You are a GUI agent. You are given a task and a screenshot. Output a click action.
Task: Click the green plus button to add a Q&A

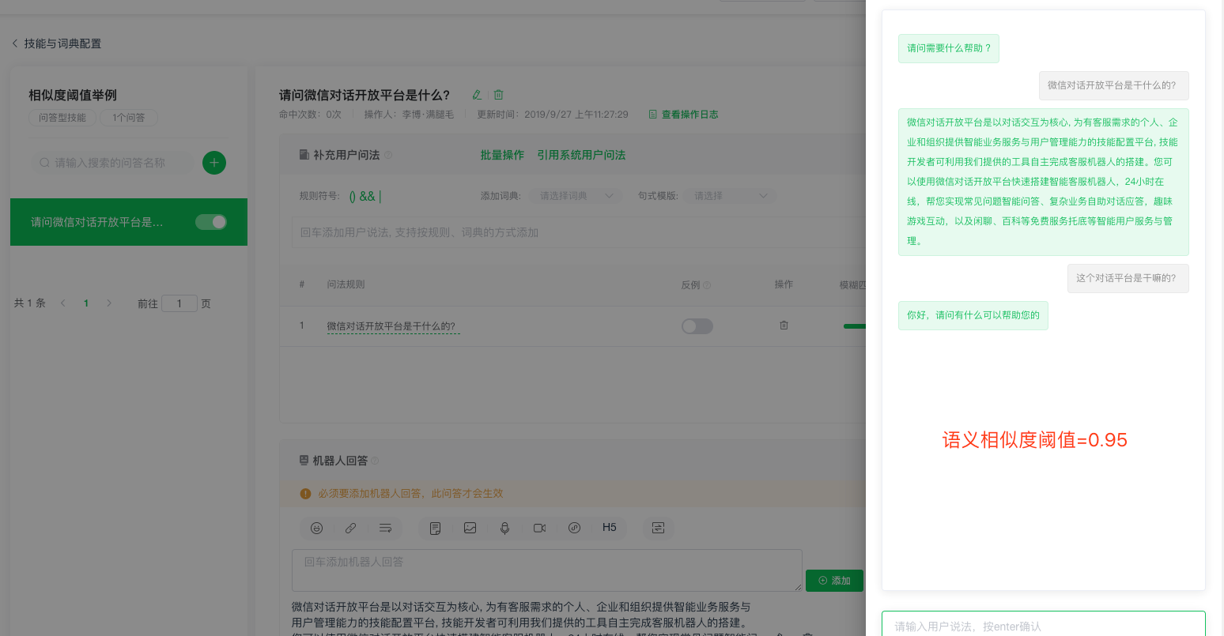pyautogui.click(x=214, y=163)
